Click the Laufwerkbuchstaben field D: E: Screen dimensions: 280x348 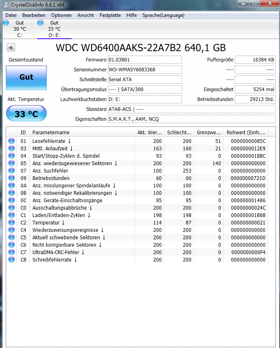pyautogui.click(x=145, y=99)
